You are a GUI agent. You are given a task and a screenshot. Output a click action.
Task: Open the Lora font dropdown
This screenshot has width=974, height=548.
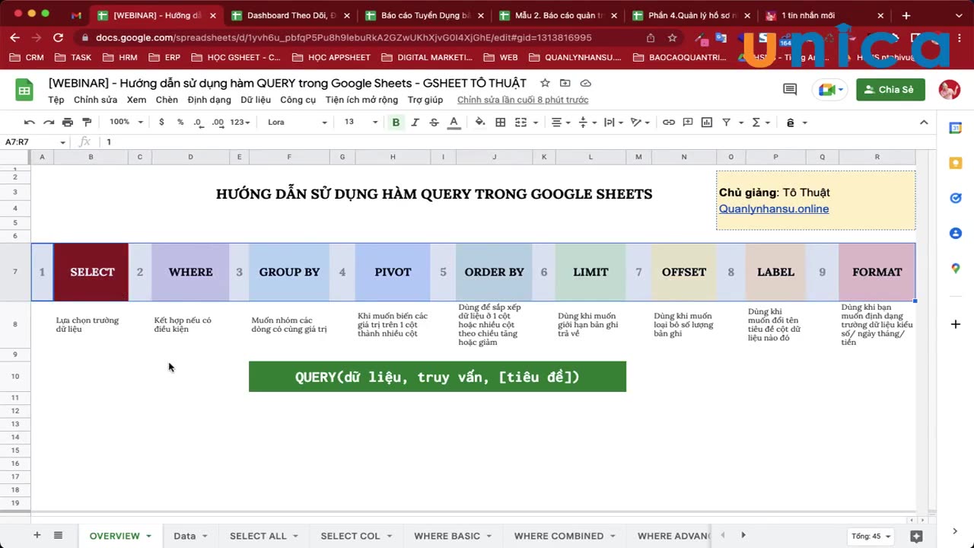point(297,123)
